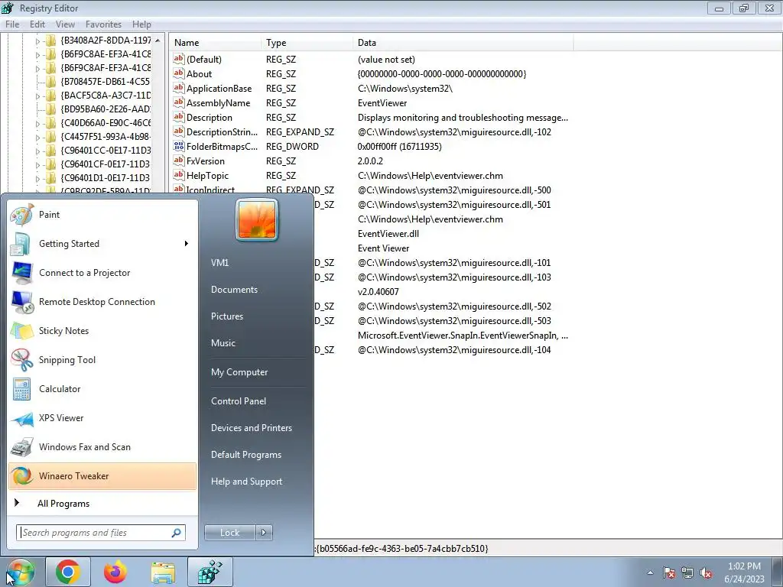Screen dimensions: 783x587
Task: Click the network tray icon
Action: click(687, 572)
